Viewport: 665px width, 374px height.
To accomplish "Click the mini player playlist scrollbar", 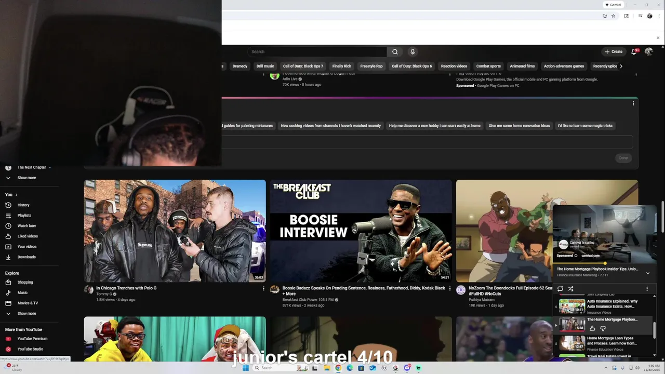I will point(654,330).
